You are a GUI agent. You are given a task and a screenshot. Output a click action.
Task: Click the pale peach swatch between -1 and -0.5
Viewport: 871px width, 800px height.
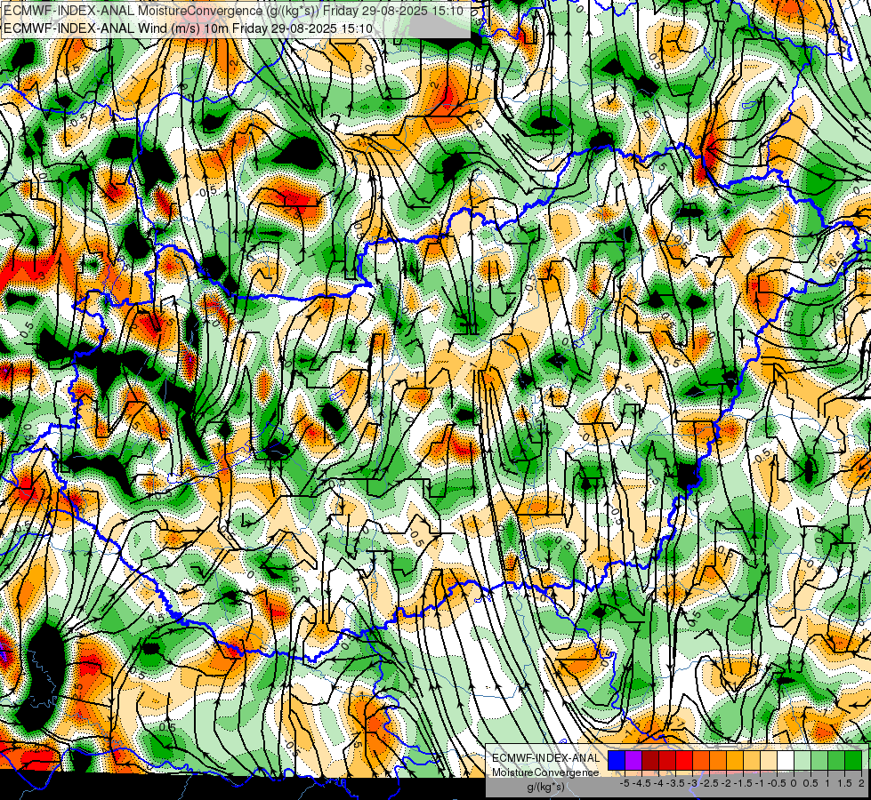[768, 761]
